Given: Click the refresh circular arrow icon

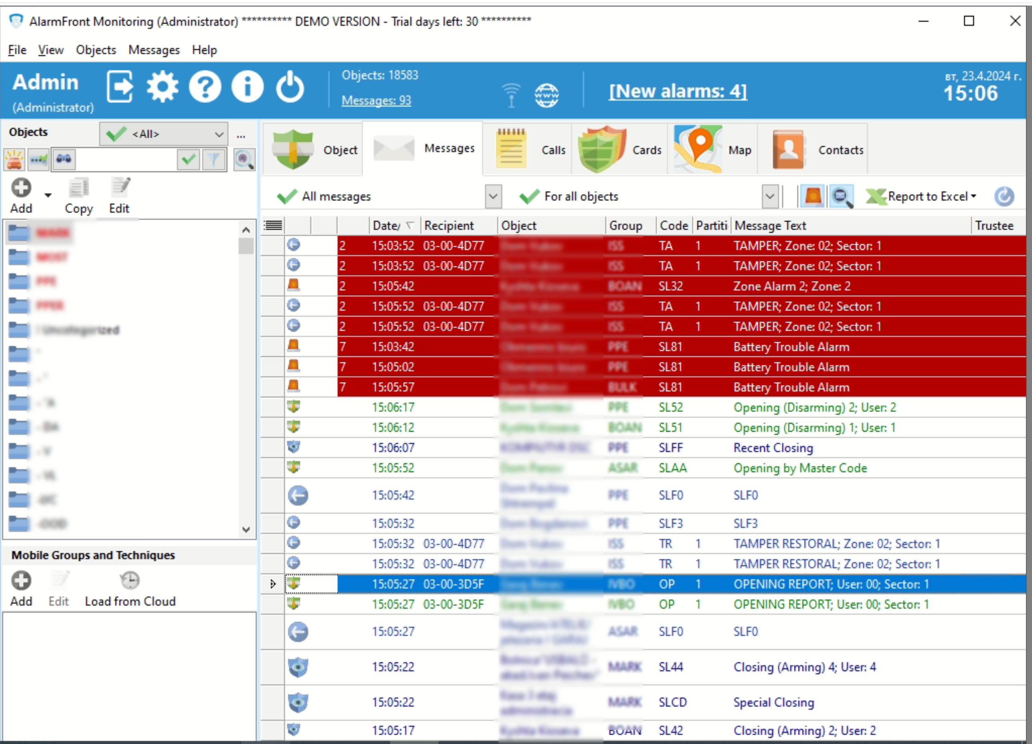Looking at the screenshot, I should [1004, 197].
